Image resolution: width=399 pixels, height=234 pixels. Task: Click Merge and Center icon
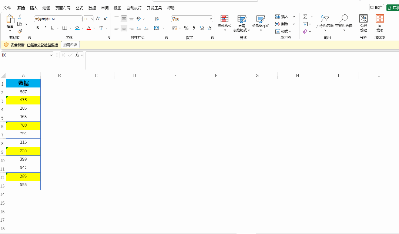click(x=157, y=28)
